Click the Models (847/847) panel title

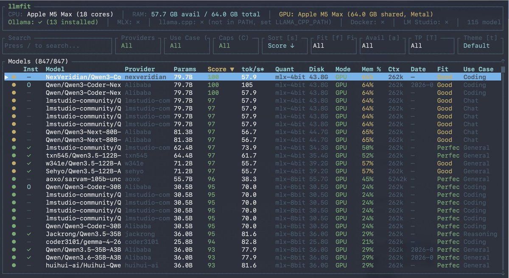(x=38, y=62)
